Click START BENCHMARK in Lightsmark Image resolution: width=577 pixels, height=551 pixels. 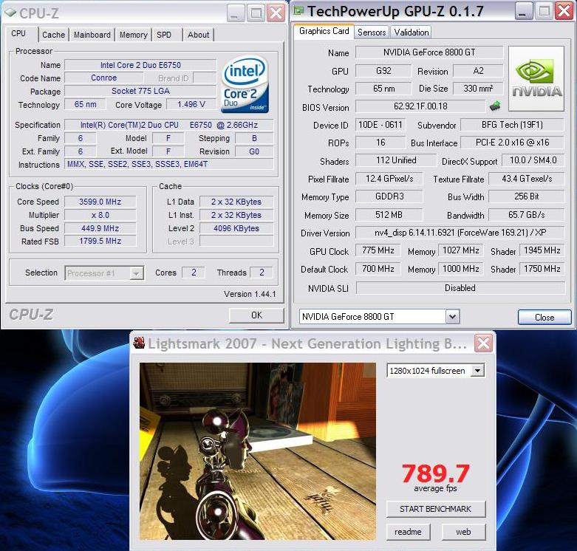436,509
